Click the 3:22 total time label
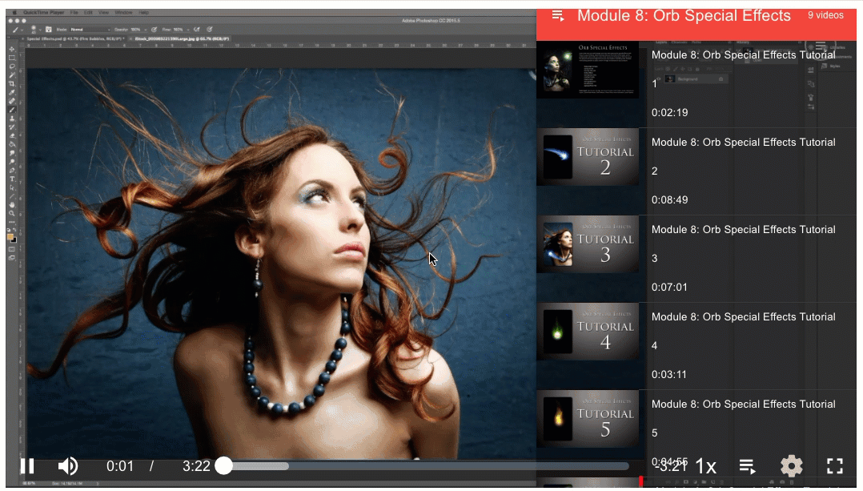The width and height of the screenshot is (863, 491). (196, 466)
